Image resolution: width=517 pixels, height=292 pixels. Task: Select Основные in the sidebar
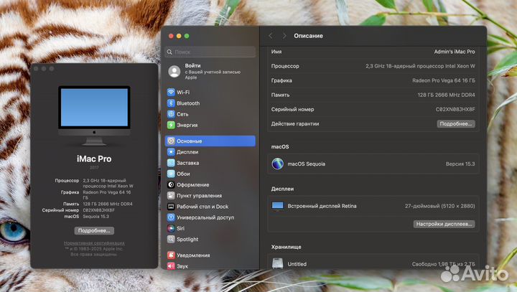(x=210, y=141)
